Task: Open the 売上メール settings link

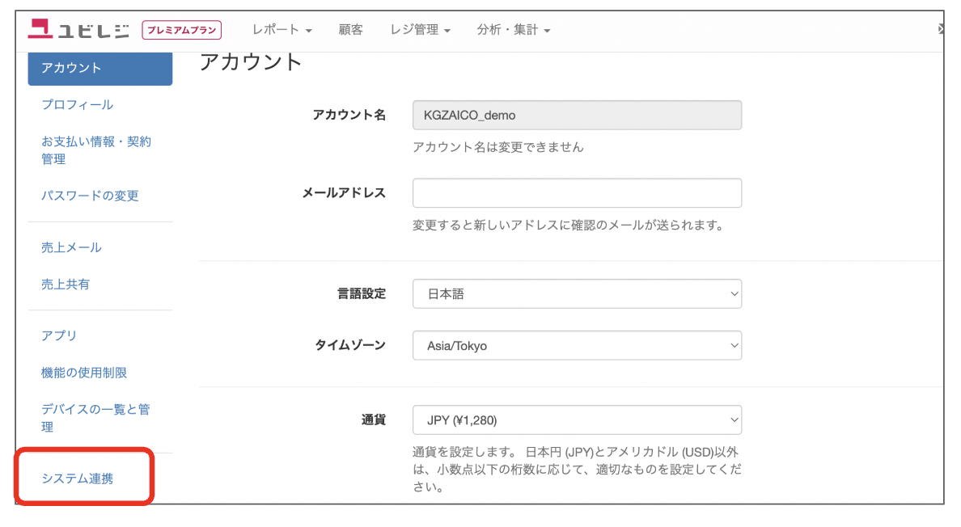Action: click(x=72, y=247)
